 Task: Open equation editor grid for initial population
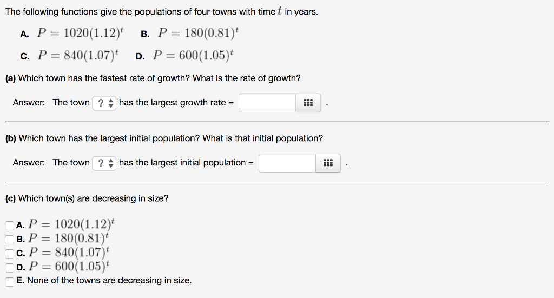[328, 163]
